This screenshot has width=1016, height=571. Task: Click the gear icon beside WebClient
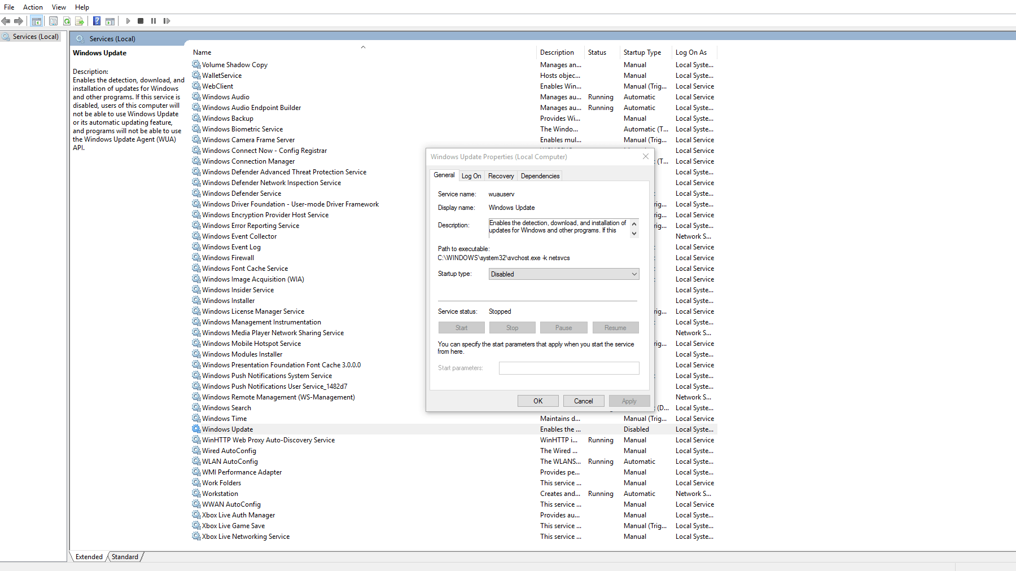tap(196, 86)
